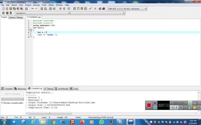Switch to the Classes tab
Screen dimensions: 201x125
tap(12, 17)
